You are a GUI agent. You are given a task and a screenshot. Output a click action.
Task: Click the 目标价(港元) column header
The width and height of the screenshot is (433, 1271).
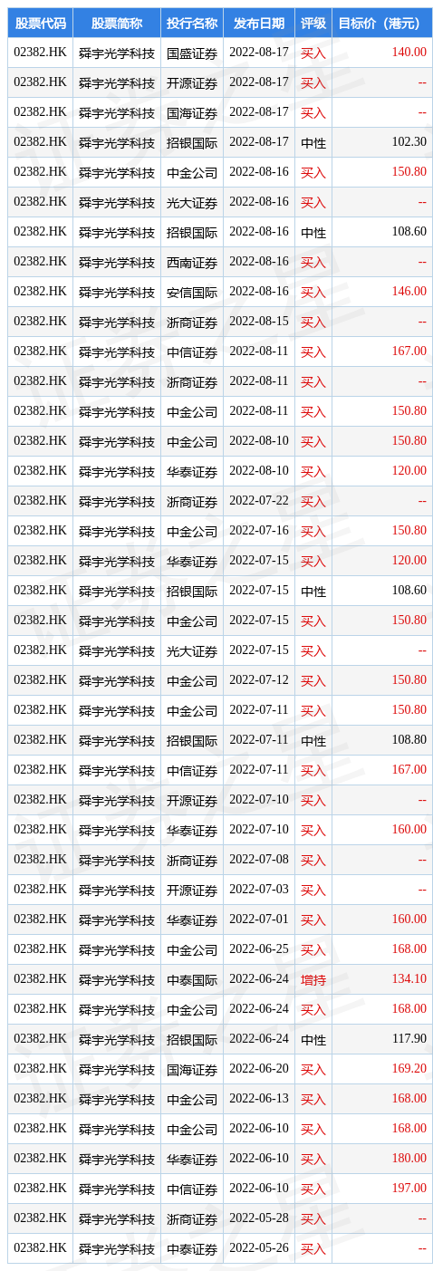click(x=382, y=23)
